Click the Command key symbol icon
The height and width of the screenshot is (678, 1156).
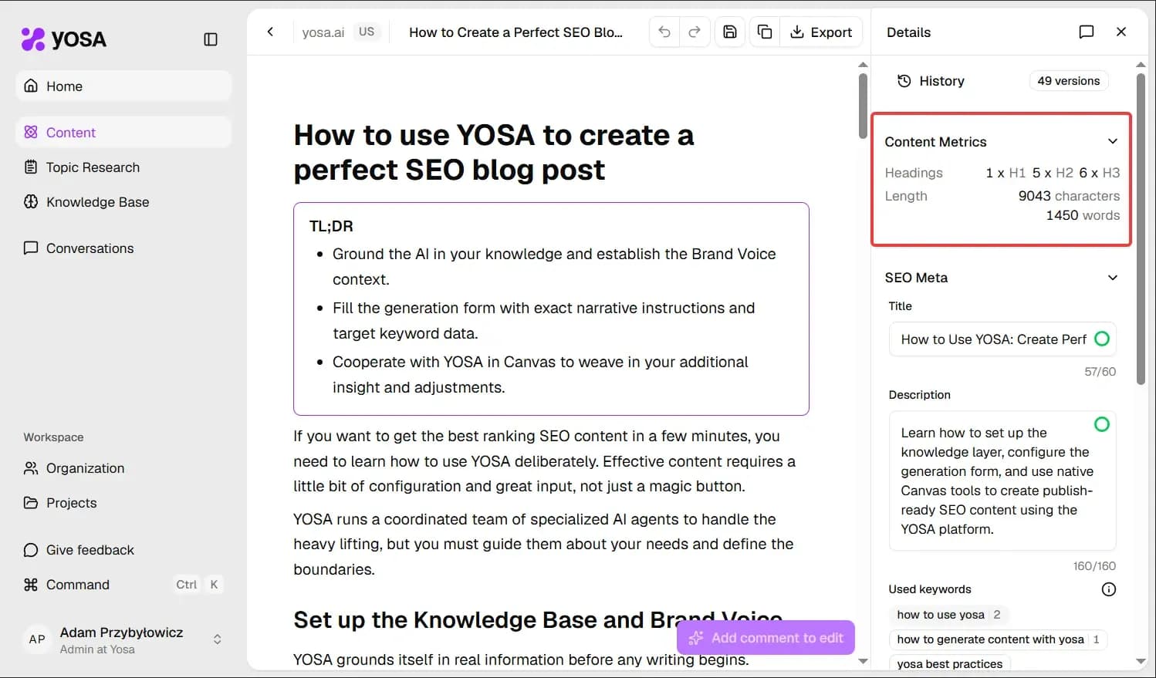click(31, 585)
